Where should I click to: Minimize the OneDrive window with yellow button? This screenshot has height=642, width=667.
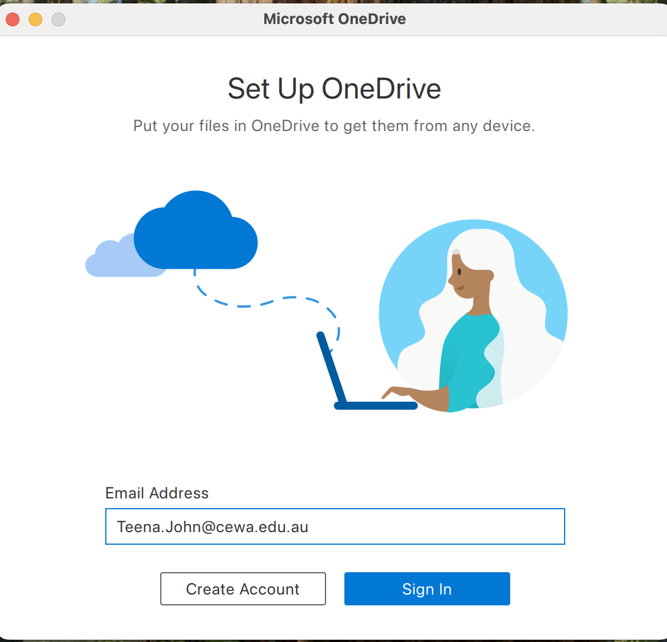pyautogui.click(x=35, y=19)
